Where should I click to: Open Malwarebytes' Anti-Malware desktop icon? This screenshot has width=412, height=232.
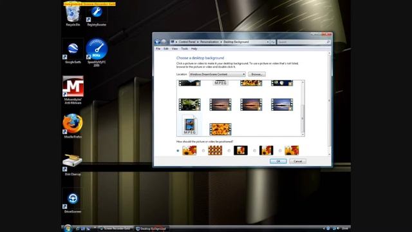pos(73,90)
